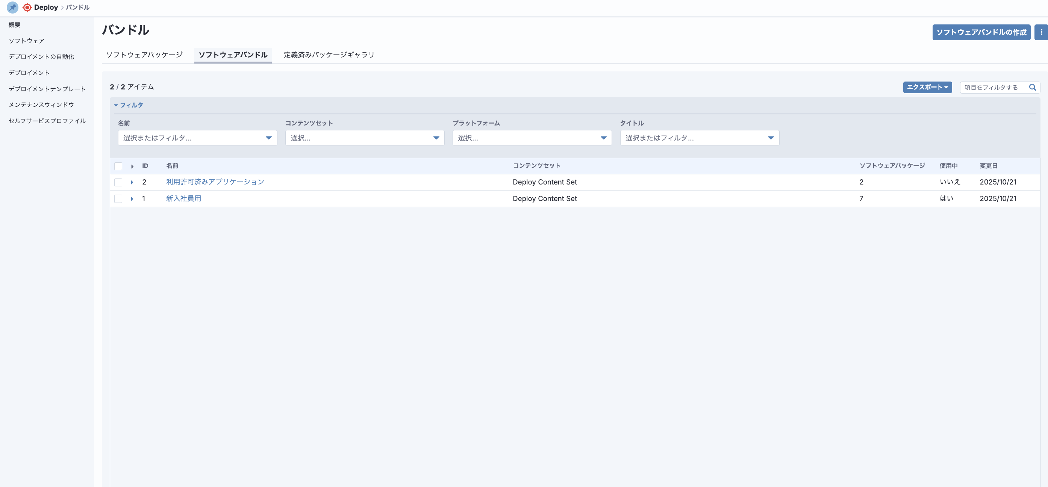Screen dimensions: 1048x487
Task: Click the search magnifier icon in filter field
Action: point(1032,87)
